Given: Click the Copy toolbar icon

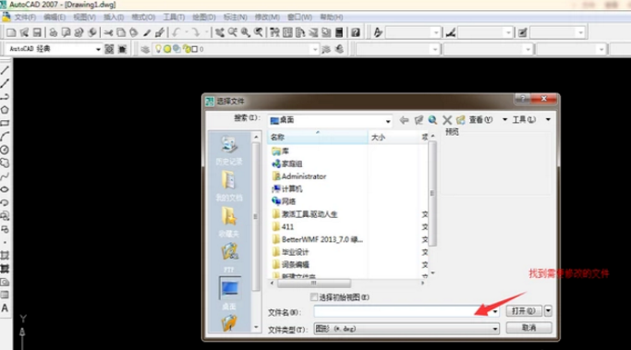Looking at the screenshot, I should pyautogui.click(x=121, y=32).
